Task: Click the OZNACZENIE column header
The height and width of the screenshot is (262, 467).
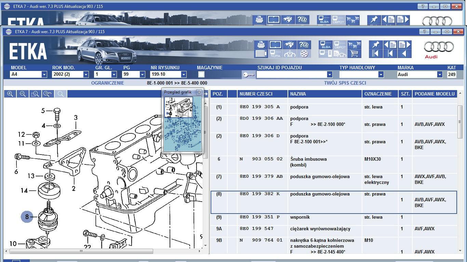Action: (380, 94)
